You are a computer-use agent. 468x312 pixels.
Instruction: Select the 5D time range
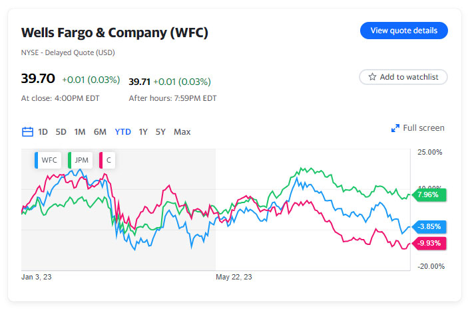tap(61, 131)
